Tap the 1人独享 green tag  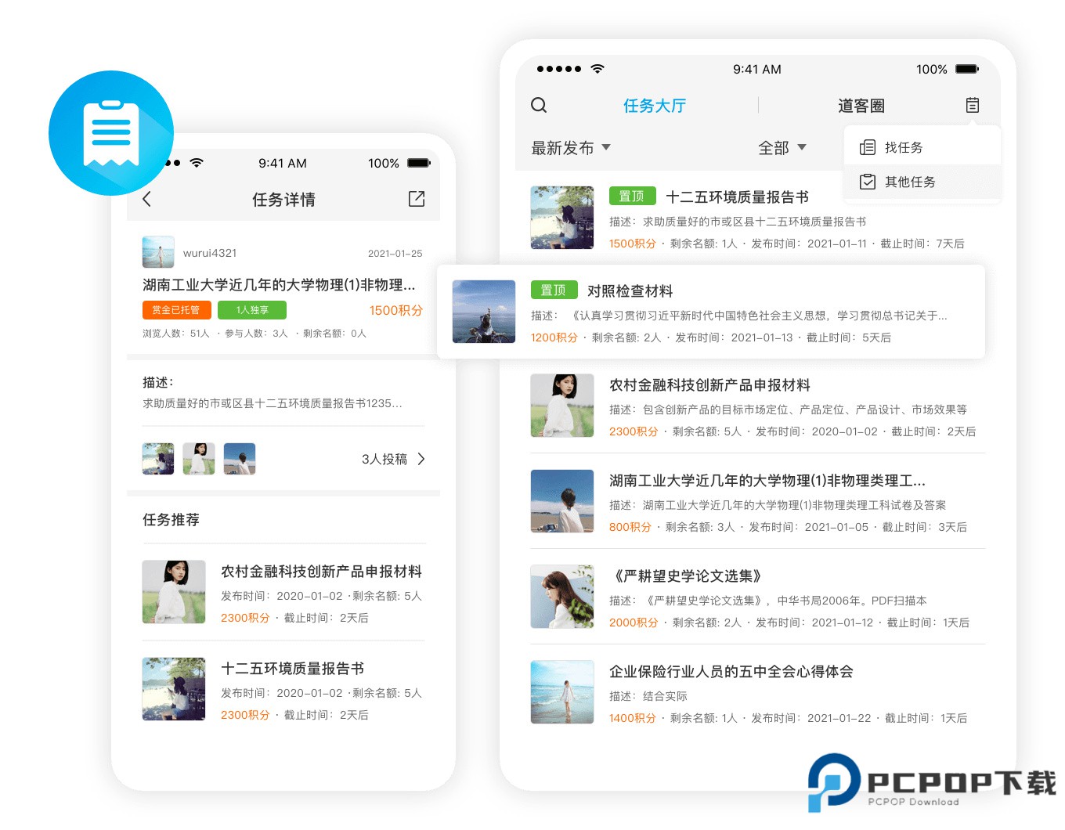tap(252, 310)
